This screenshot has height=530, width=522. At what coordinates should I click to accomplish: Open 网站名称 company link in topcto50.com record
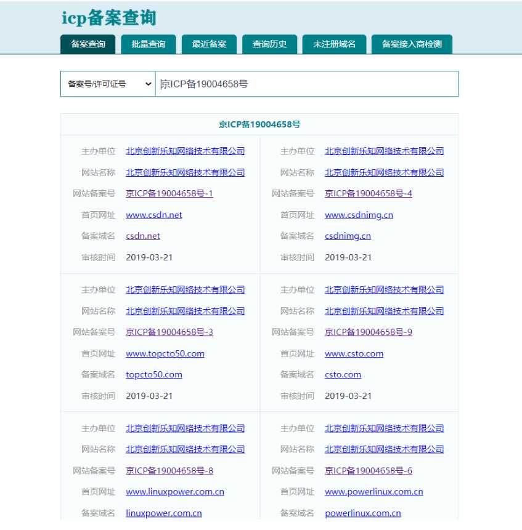click(x=186, y=311)
